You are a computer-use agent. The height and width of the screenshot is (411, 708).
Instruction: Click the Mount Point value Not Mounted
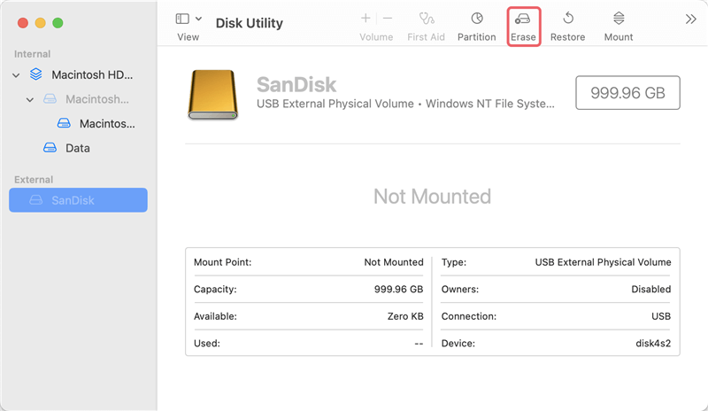(x=394, y=262)
